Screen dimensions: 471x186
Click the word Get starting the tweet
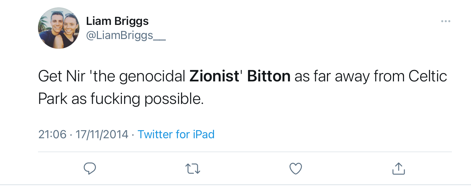pyautogui.click(x=50, y=76)
